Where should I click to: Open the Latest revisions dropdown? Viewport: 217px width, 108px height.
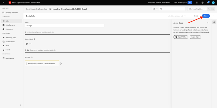(x=176, y=16)
